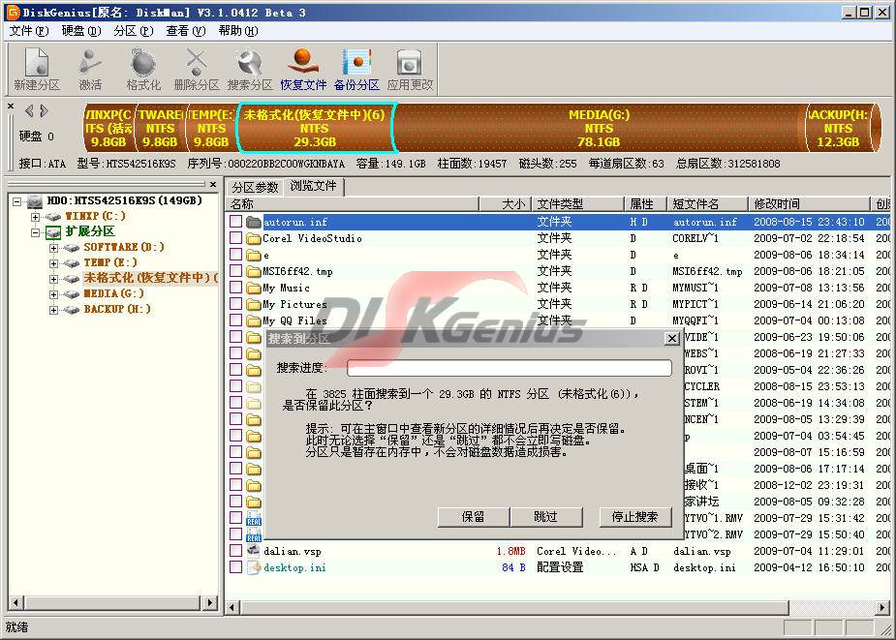Image resolution: width=896 pixels, height=640 pixels.
Task: Check the My Music folder checkbox
Action: tap(235, 288)
